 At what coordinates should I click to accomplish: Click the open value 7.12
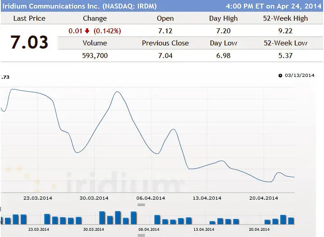click(165, 31)
